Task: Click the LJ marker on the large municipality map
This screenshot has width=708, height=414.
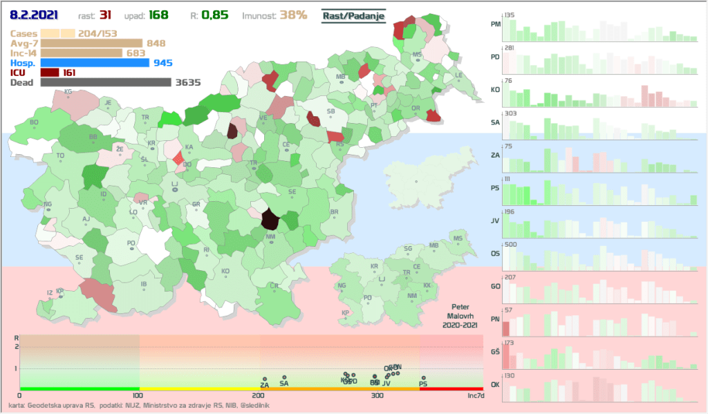Action: click(x=174, y=189)
